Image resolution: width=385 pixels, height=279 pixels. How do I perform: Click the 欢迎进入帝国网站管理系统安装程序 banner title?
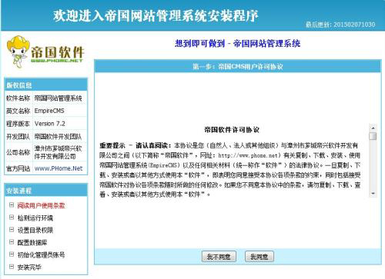(156, 15)
